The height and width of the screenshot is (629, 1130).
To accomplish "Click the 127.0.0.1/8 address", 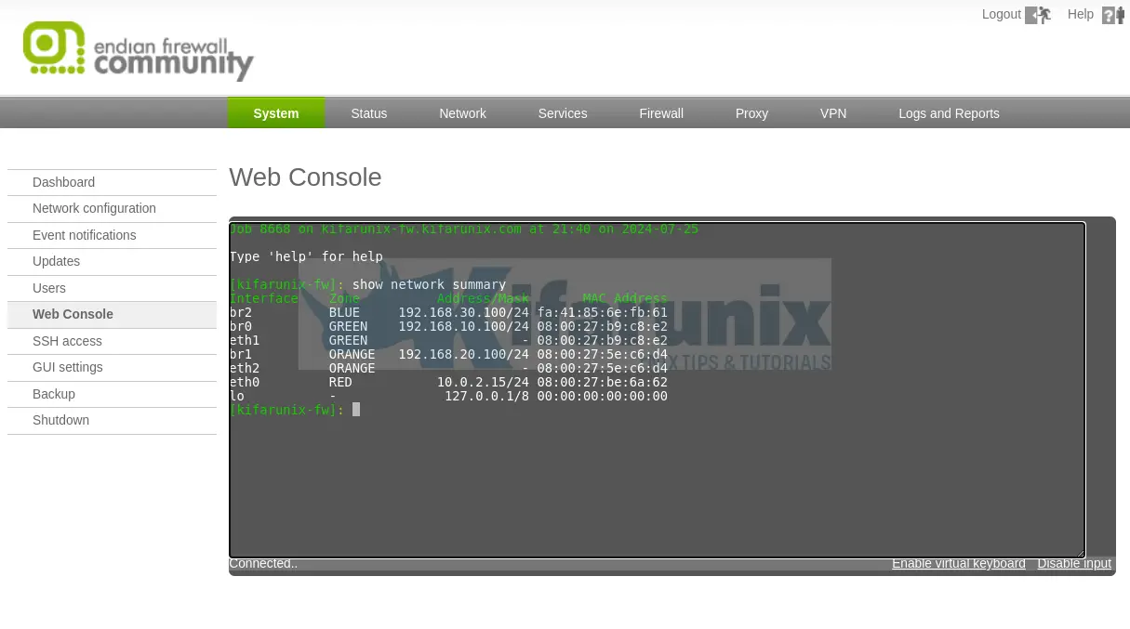I will pos(486,396).
